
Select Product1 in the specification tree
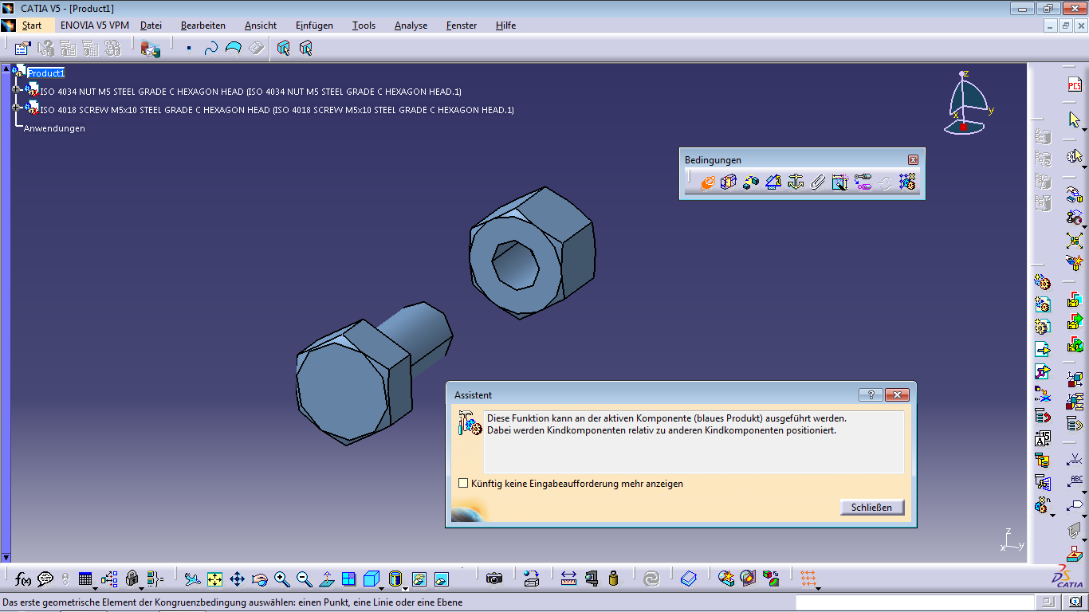pyautogui.click(x=45, y=73)
